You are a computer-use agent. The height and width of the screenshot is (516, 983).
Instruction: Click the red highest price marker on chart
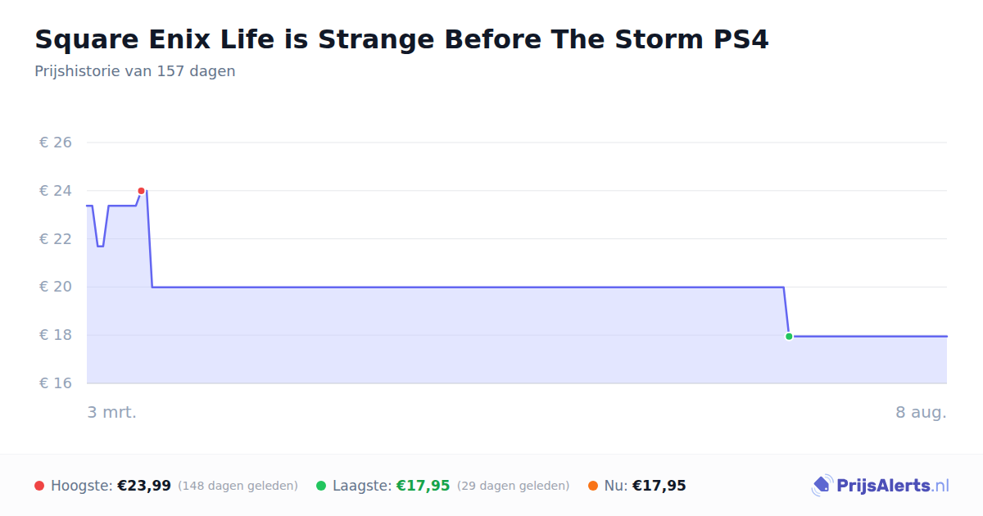click(141, 191)
